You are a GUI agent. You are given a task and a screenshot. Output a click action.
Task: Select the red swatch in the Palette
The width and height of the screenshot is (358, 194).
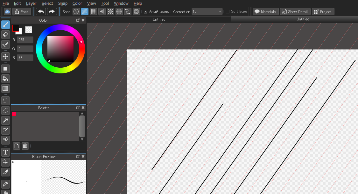point(14,114)
